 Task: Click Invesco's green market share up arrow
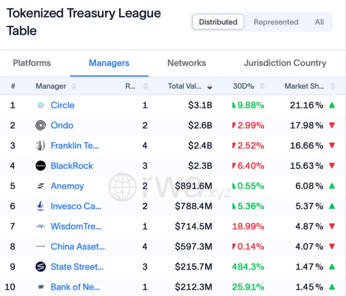[x=332, y=206]
